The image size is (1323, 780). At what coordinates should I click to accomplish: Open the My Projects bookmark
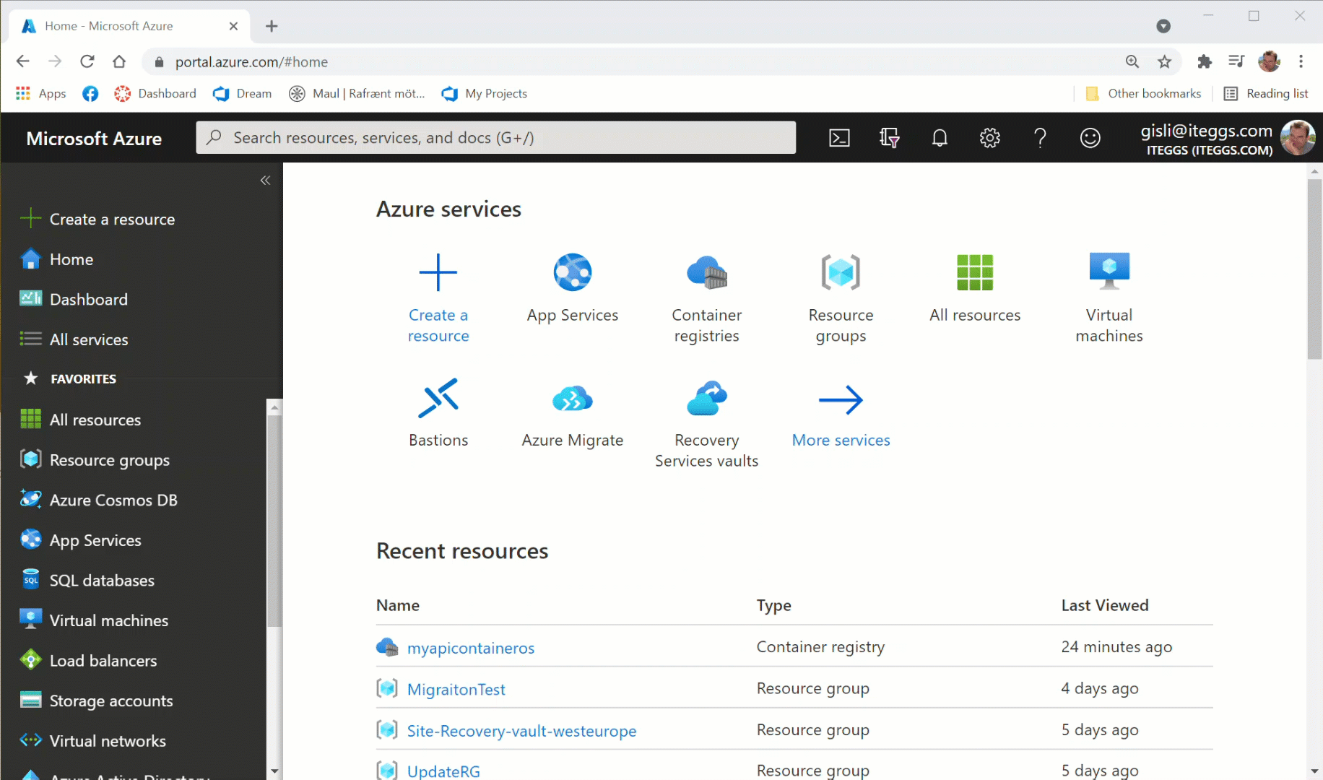pyautogui.click(x=485, y=93)
